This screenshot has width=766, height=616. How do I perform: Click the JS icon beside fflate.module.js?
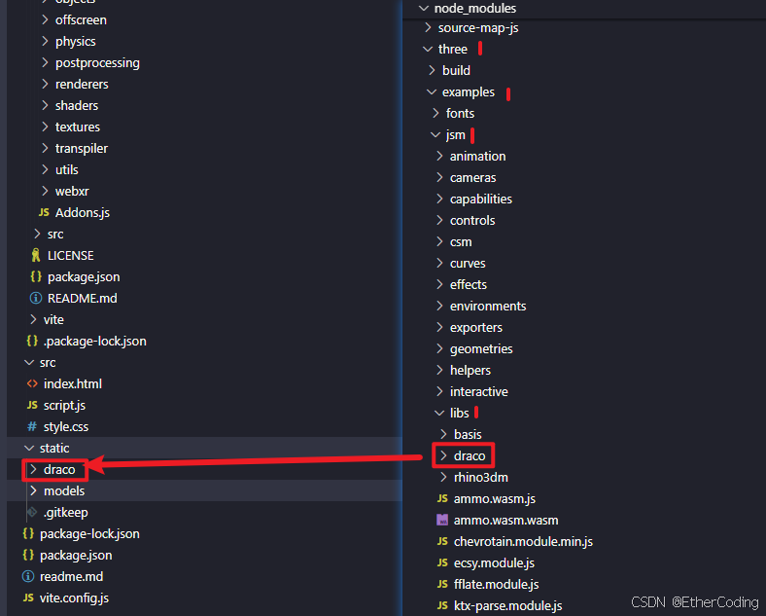[x=442, y=584]
